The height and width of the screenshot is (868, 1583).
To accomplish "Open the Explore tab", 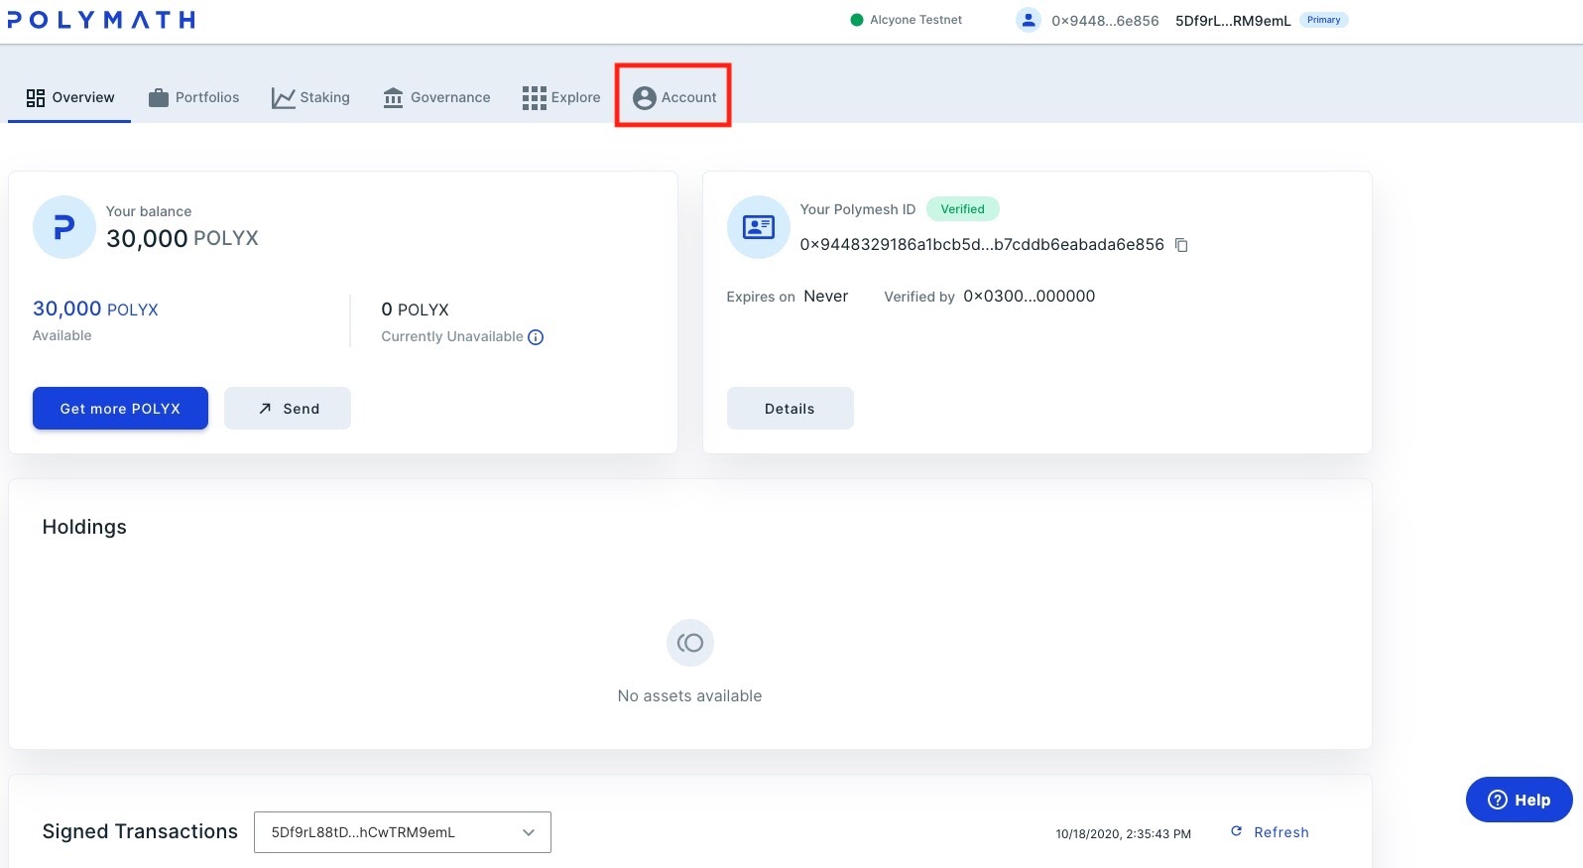I will coord(561,97).
